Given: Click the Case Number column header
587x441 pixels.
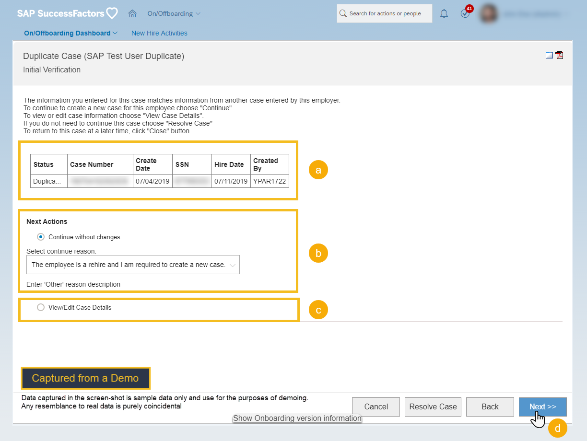Looking at the screenshot, I should [x=100, y=164].
